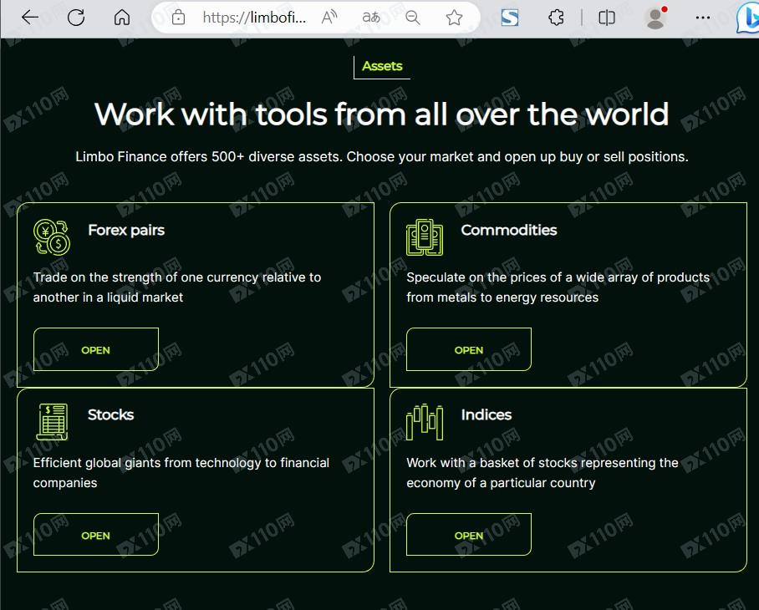Go back to the previous page
The height and width of the screenshot is (610, 759).
(x=30, y=18)
